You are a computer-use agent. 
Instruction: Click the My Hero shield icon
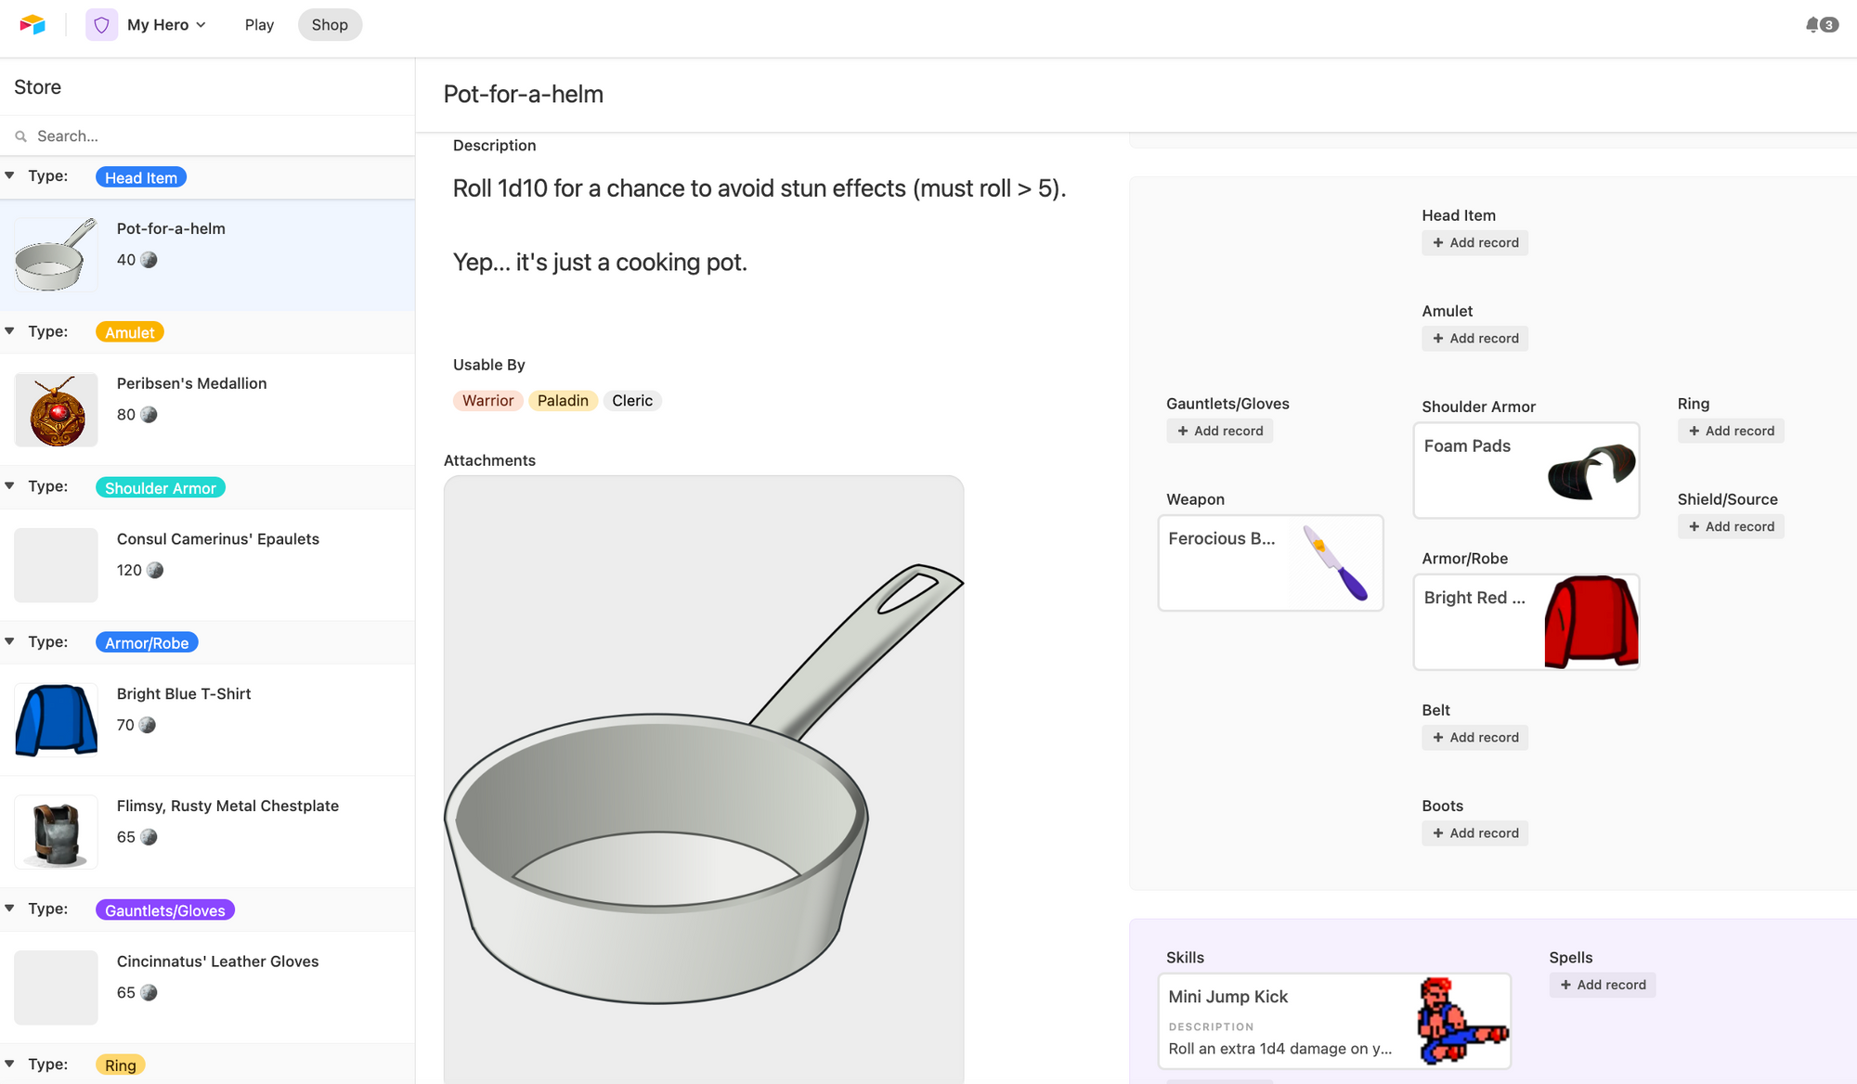(101, 25)
